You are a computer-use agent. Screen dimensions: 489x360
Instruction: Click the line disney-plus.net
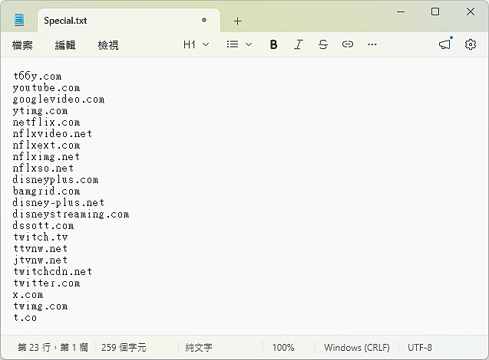tap(58, 202)
